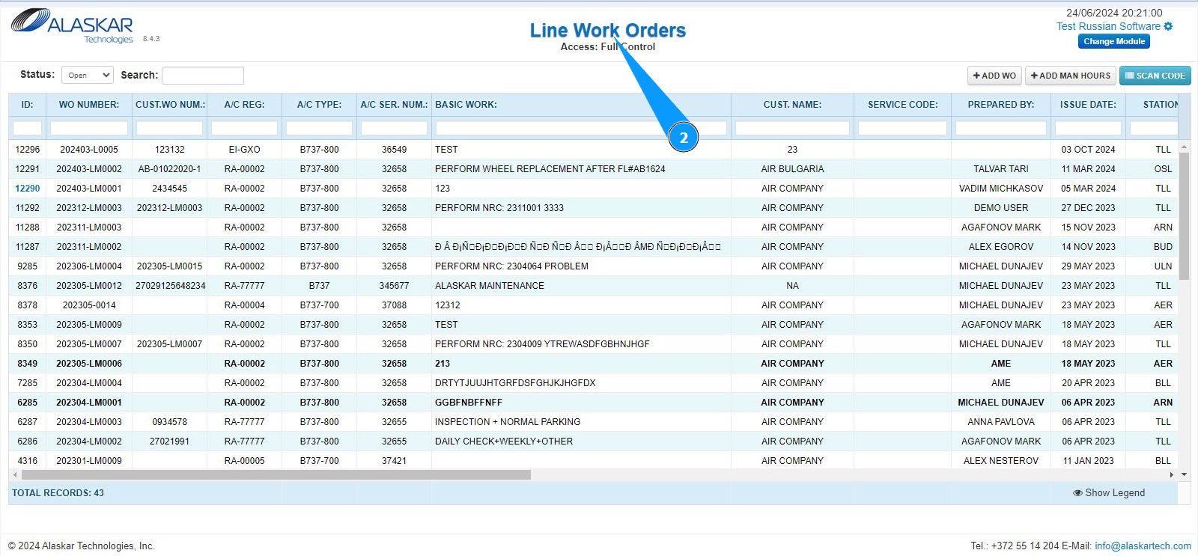Sort by CUST.WO NUM. column header
Viewport: 1198px width, 556px height.
point(170,105)
